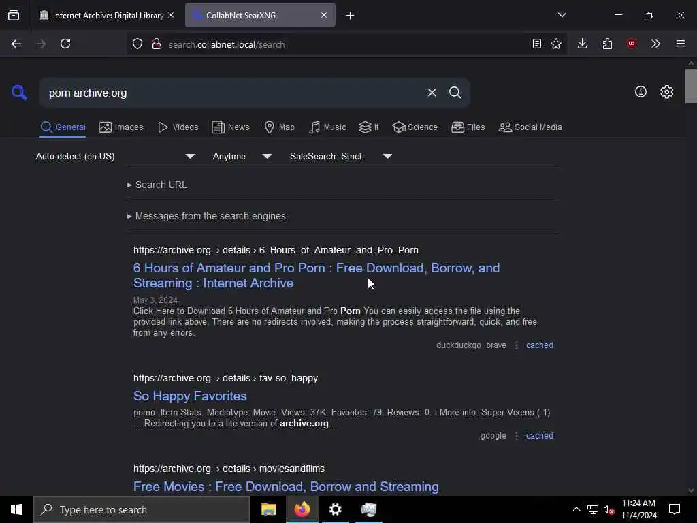The image size is (697, 523).
Task: Click the moviesandfilms archive.org URL
Action: (x=229, y=469)
